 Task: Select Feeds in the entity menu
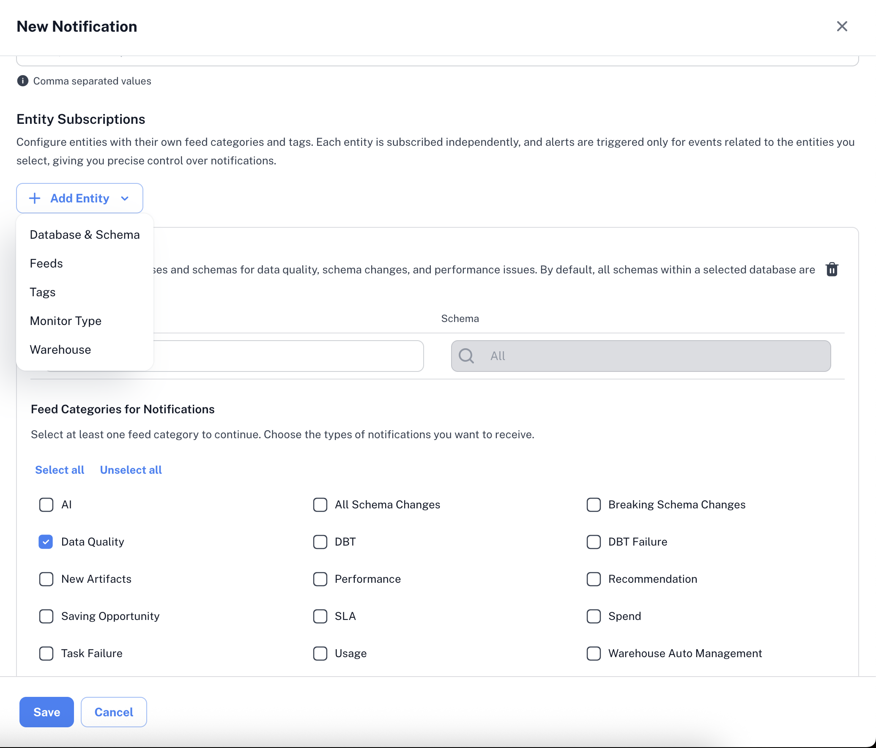click(x=46, y=263)
